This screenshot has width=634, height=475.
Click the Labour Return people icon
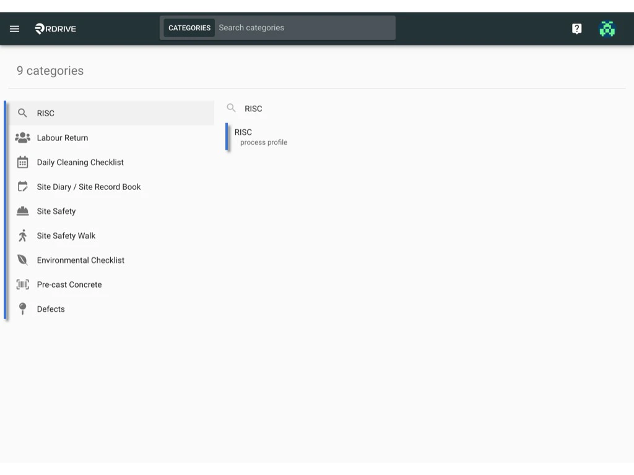point(22,137)
